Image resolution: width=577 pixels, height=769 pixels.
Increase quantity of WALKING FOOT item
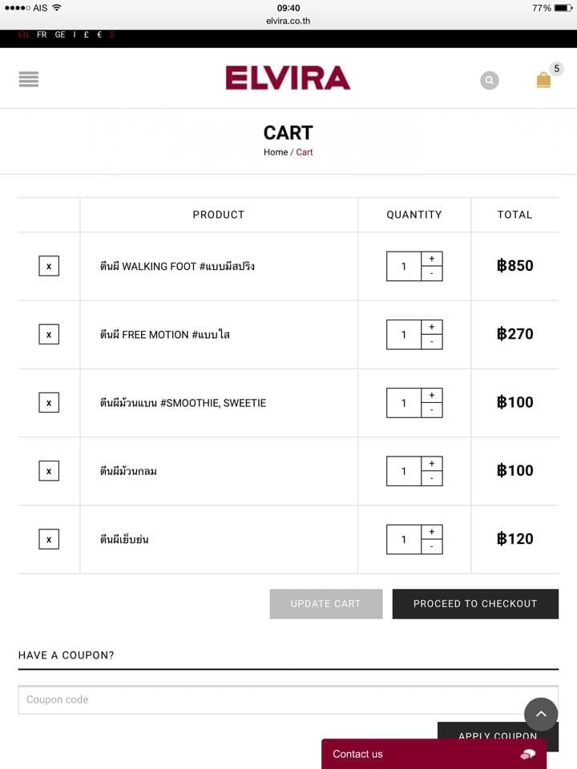(432, 259)
